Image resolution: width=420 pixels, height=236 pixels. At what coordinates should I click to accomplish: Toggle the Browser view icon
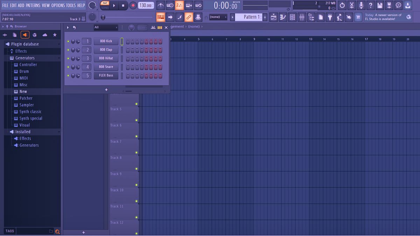(311, 17)
